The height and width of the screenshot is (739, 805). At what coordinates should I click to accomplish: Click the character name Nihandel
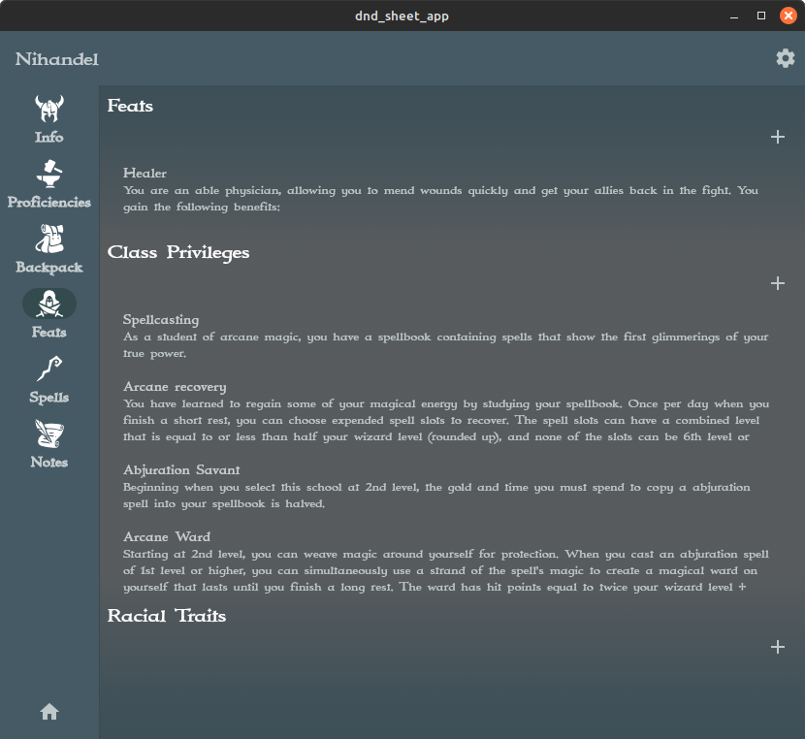click(x=55, y=58)
